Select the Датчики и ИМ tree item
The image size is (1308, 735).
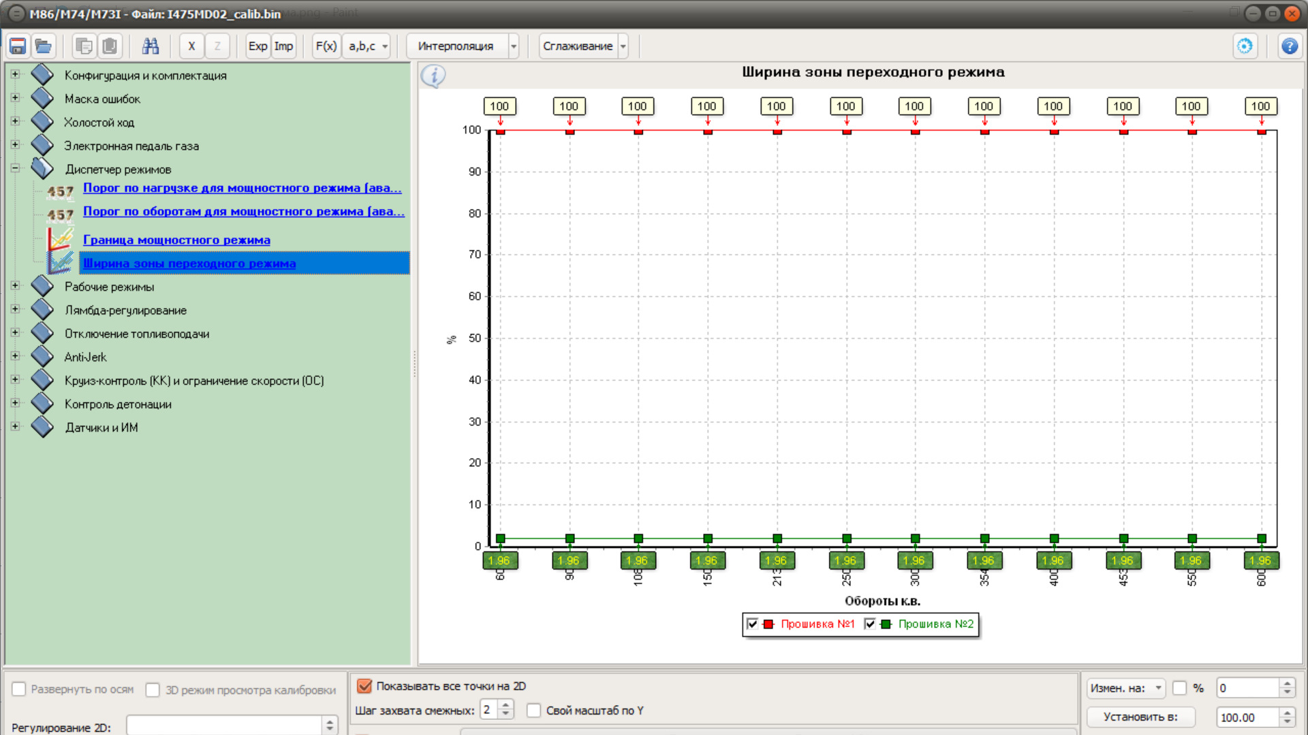(101, 427)
